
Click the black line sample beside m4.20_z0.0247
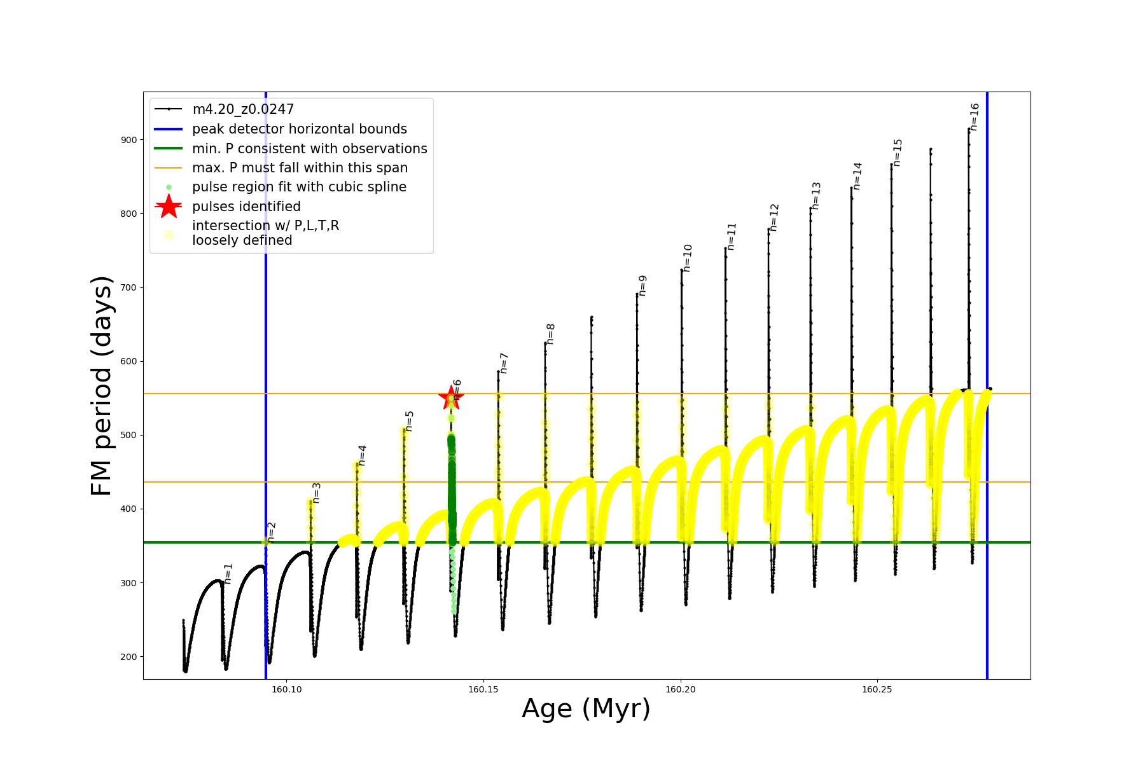pyautogui.click(x=169, y=109)
